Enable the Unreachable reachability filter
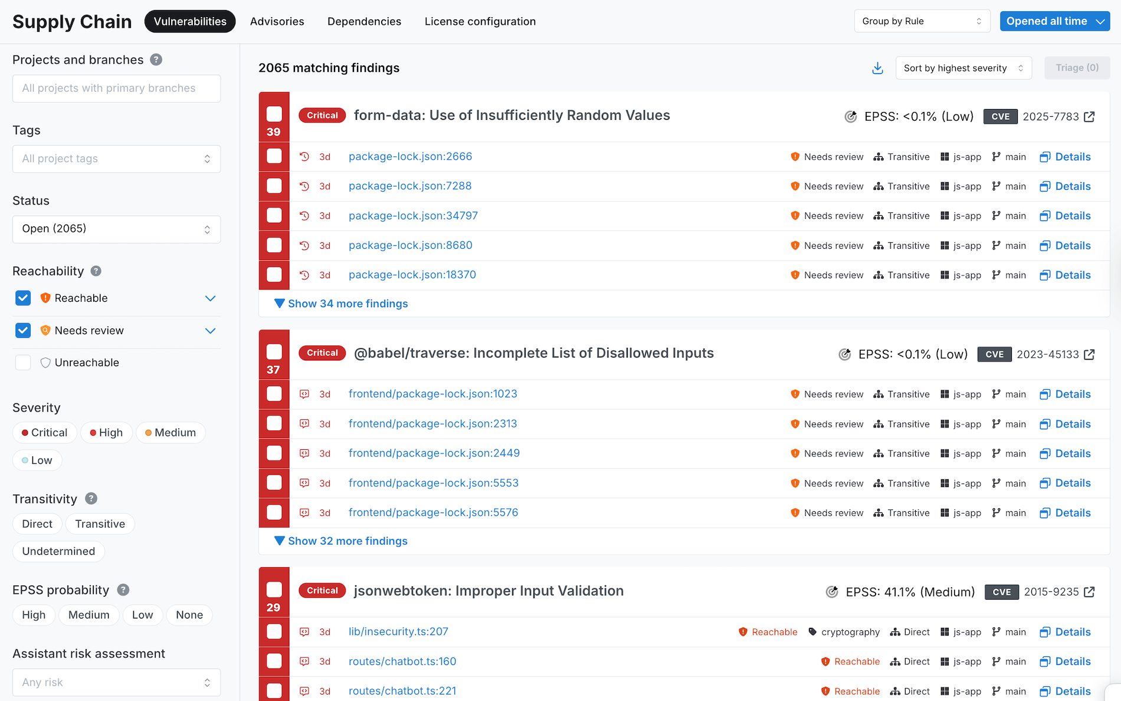The height and width of the screenshot is (701, 1121). pos(22,362)
